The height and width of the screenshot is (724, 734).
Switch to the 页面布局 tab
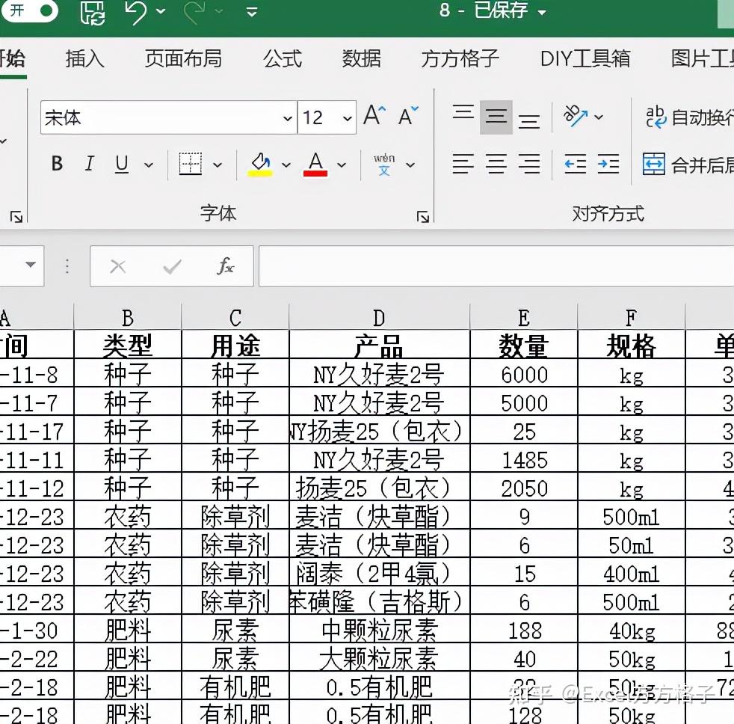point(183,58)
